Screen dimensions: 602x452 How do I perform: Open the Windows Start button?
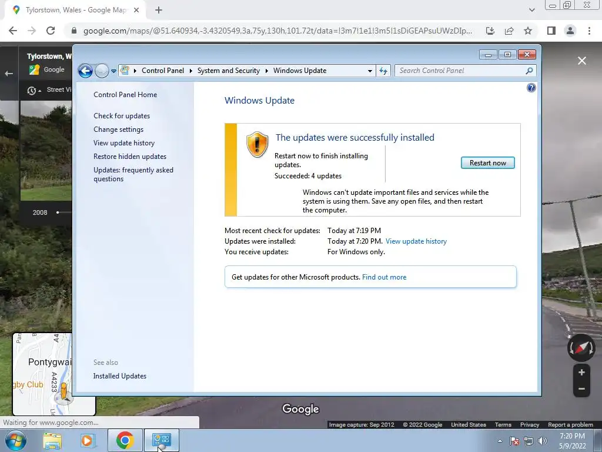pyautogui.click(x=15, y=440)
